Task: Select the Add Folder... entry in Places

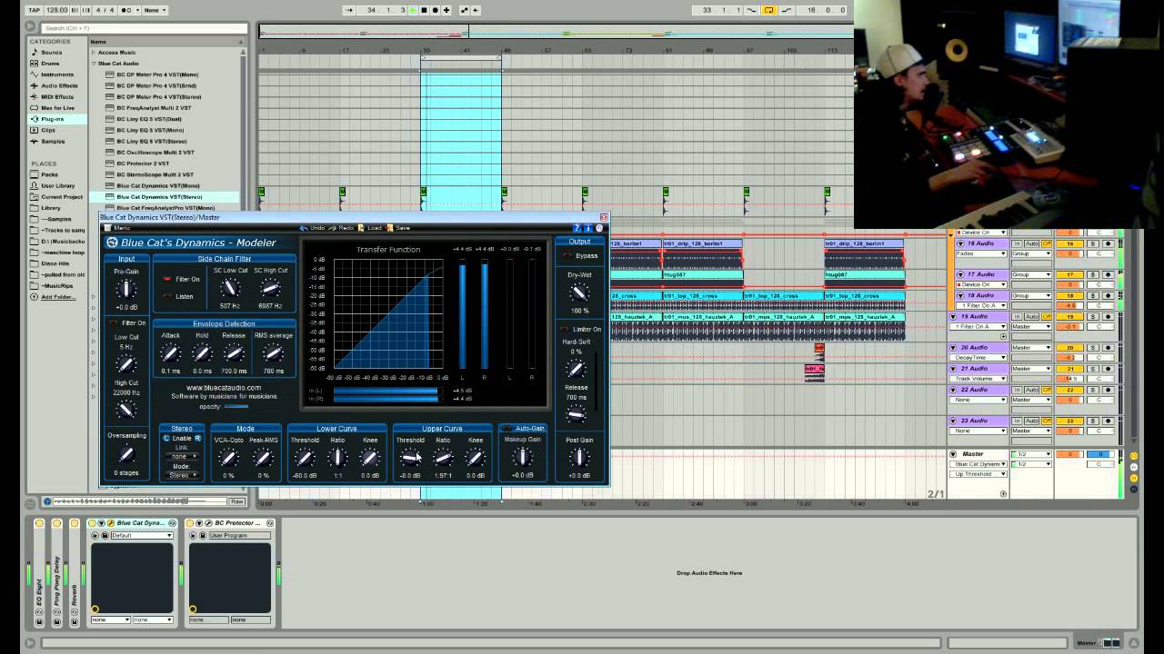Action: pos(57,297)
